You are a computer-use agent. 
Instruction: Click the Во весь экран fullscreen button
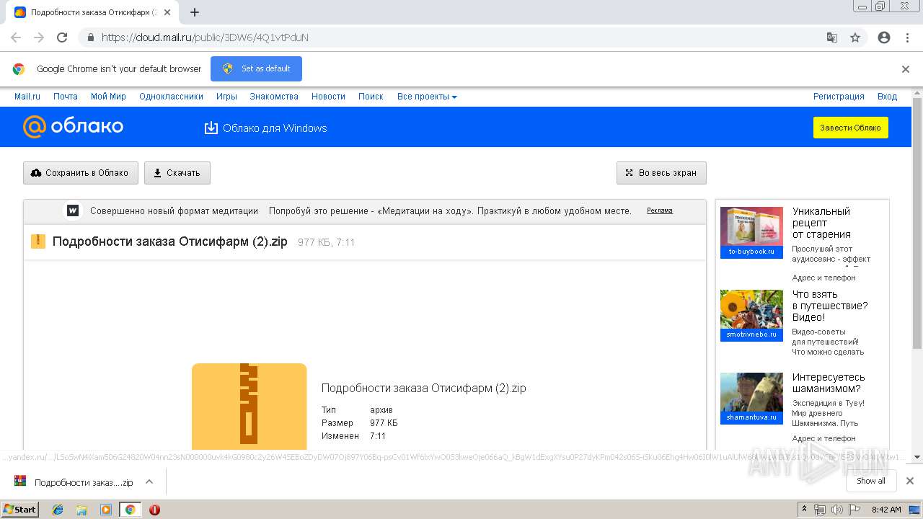tap(661, 173)
